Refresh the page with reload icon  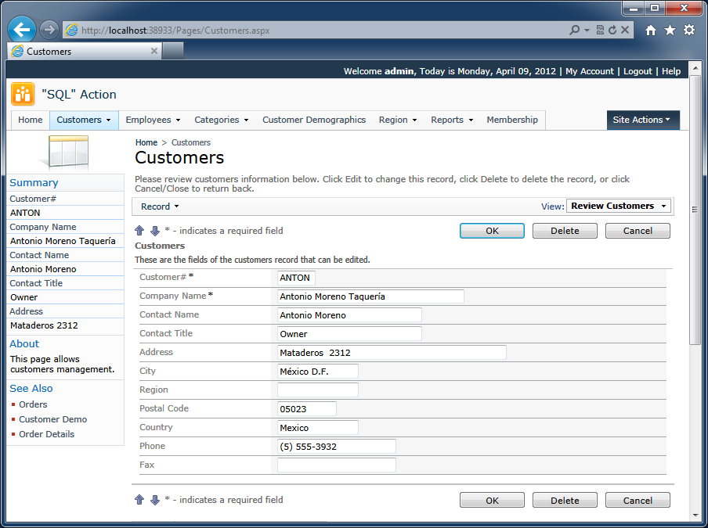(x=612, y=31)
